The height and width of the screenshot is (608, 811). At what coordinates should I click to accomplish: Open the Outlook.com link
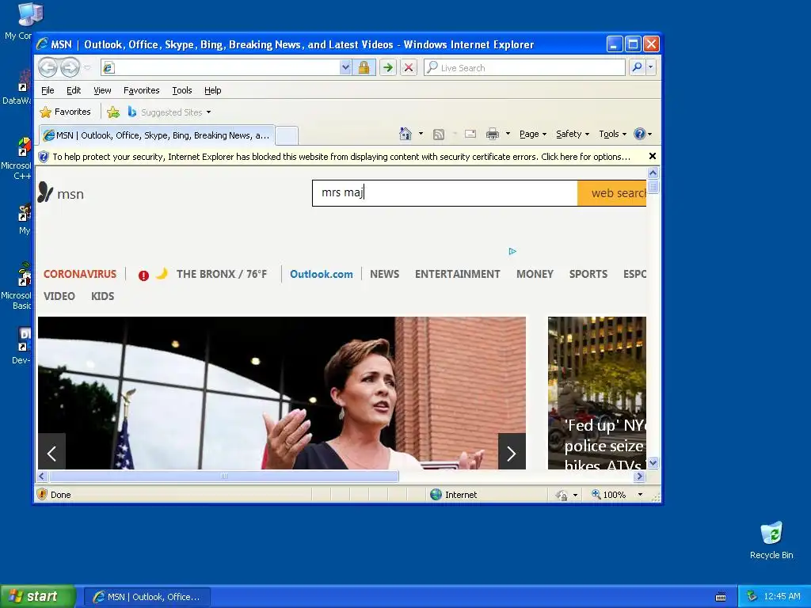tap(322, 274)
